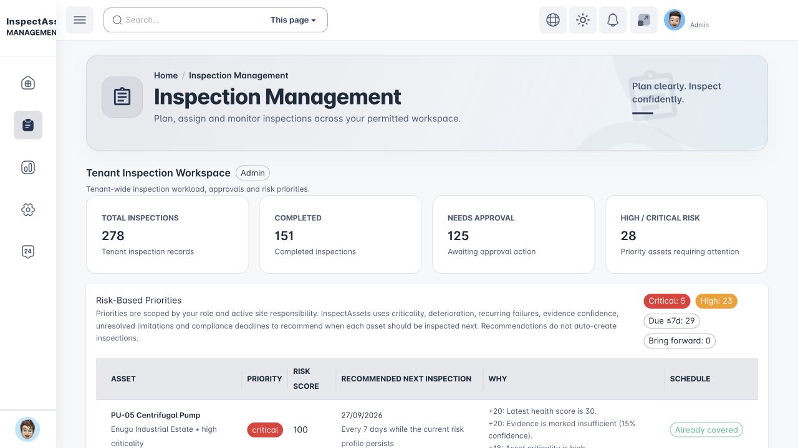Click the user avatar at sidebar bottom
The width and height of the screenshot is (798, 448).
27,429
